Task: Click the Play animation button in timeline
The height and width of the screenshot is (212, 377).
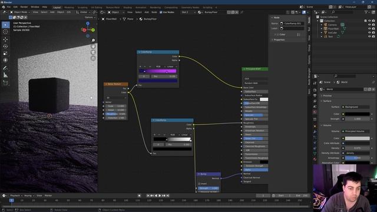Action: point(160,196)
